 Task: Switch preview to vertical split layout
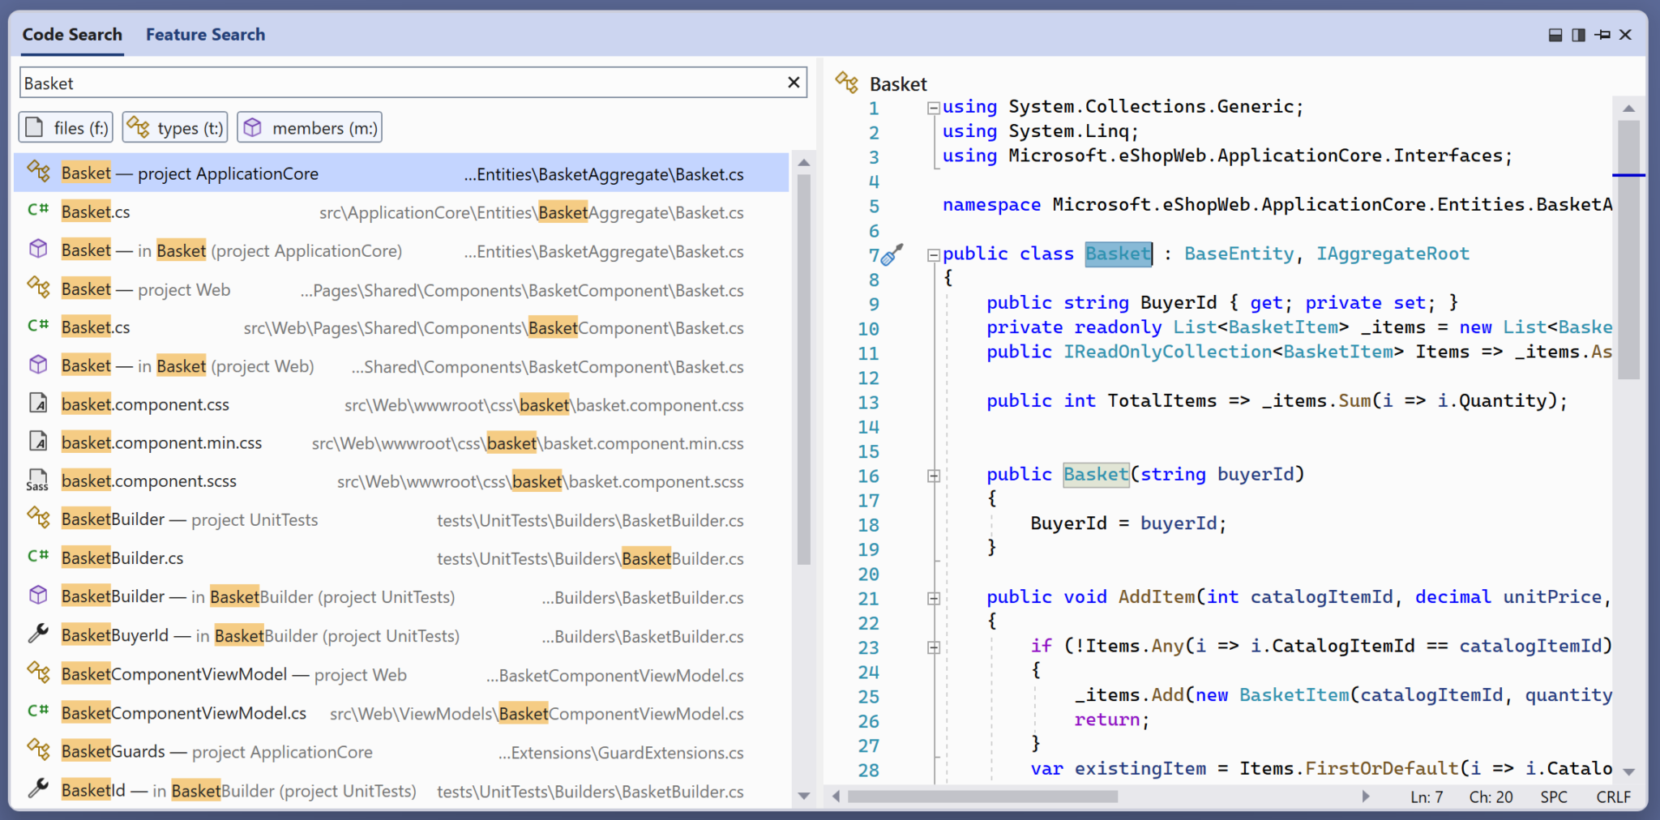(x=1577, y=35)
